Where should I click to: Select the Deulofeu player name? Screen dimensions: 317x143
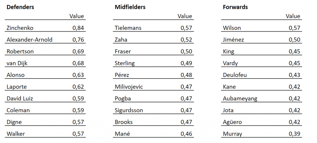(235, 75)
